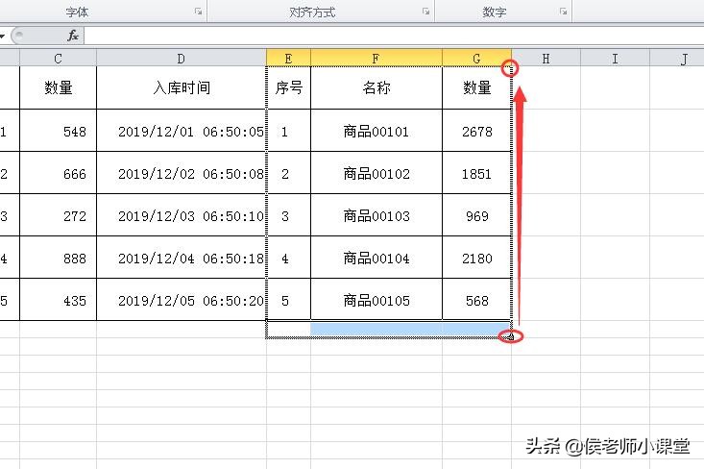
Task: Select 序号 cell 1 in column E
Action: click(x=288, y=131)
